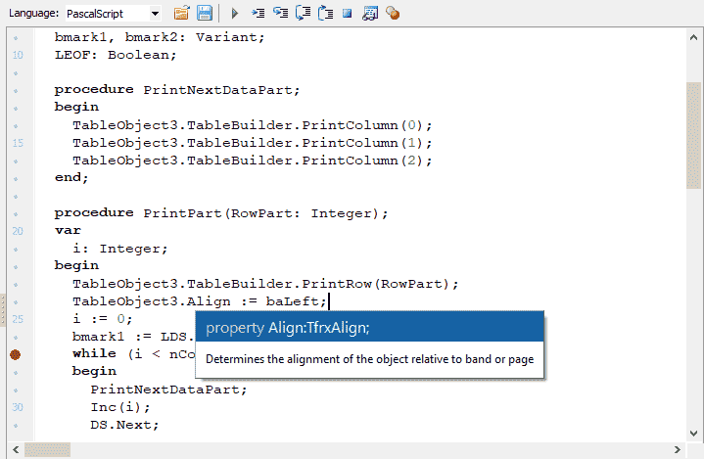Viewport: 704px width, 459px height.
Task: Click the 'var' keyword line
Action: click(68, 231)
